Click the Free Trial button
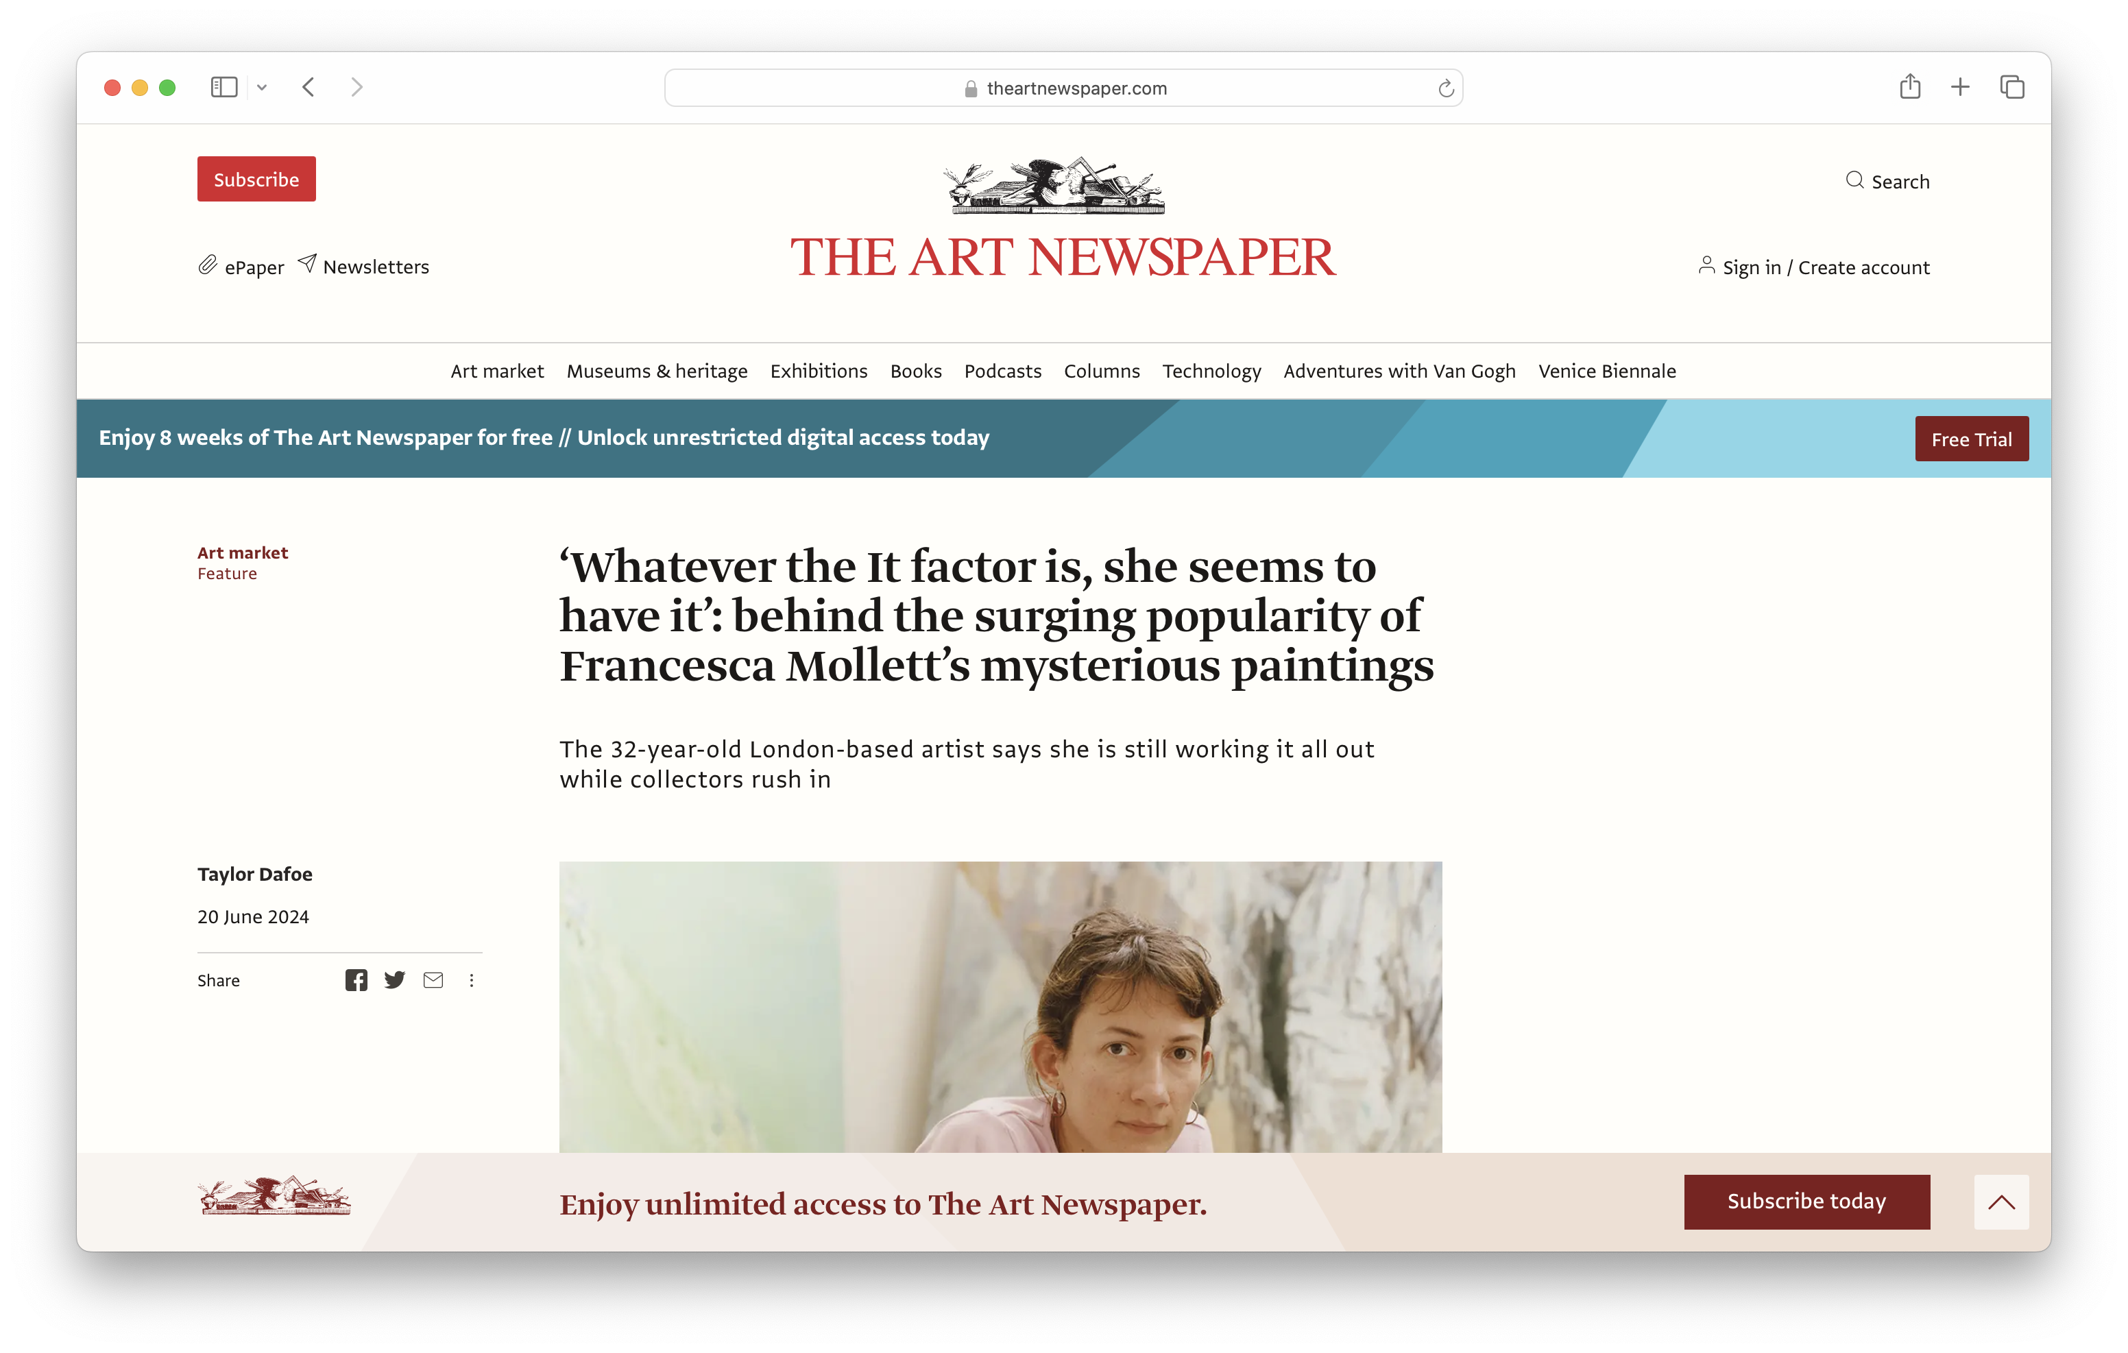The width and height of the screenshot is (2128, 1353). 1972,439
